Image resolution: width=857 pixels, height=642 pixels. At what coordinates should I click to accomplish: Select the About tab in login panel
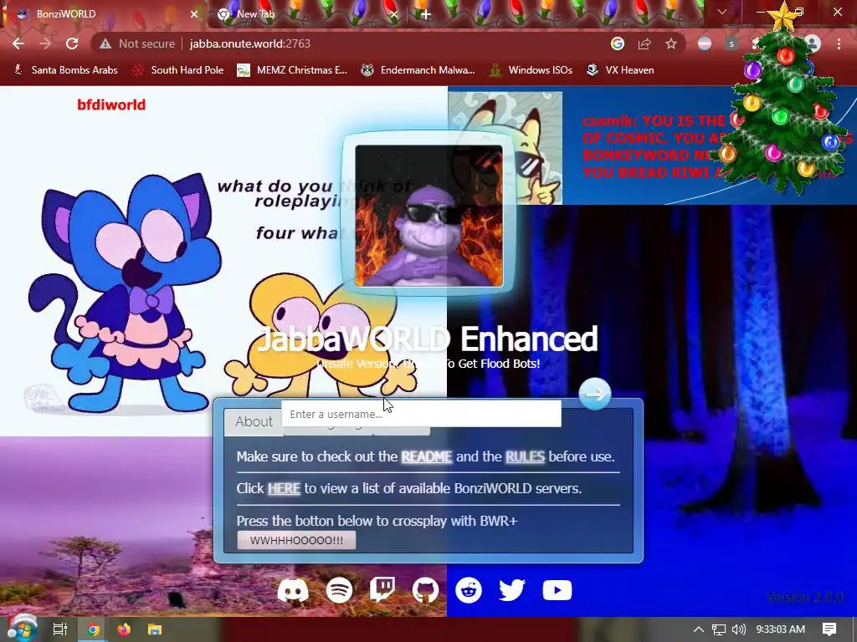[x=254, y=422]
